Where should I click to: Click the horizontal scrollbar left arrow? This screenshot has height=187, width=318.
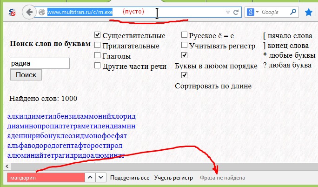(x=7, y=167)
